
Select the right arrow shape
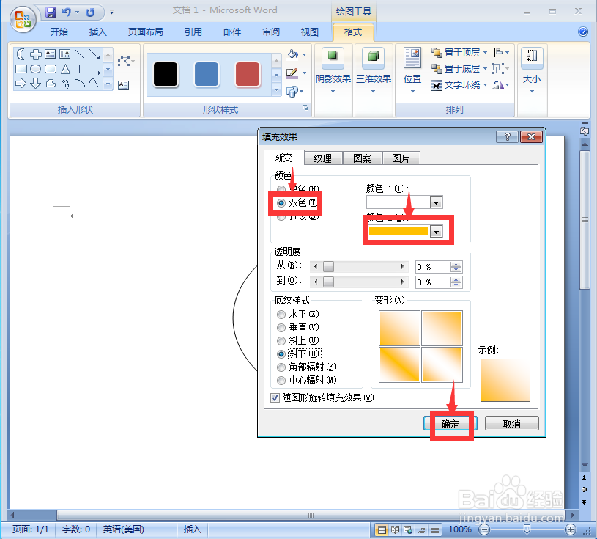21,83
